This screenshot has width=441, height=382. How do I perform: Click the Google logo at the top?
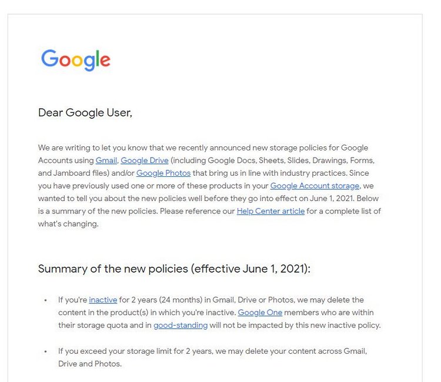(x=76, y=60)
